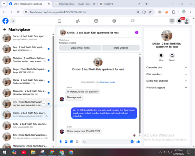
Task: Open the Alexander conversation
Action: tap(26, 93)
